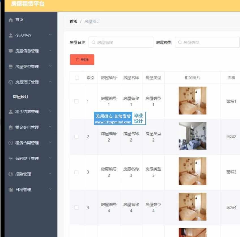
Task: Click the user icon beside 租金结算管理
Action: pos(10,112)
